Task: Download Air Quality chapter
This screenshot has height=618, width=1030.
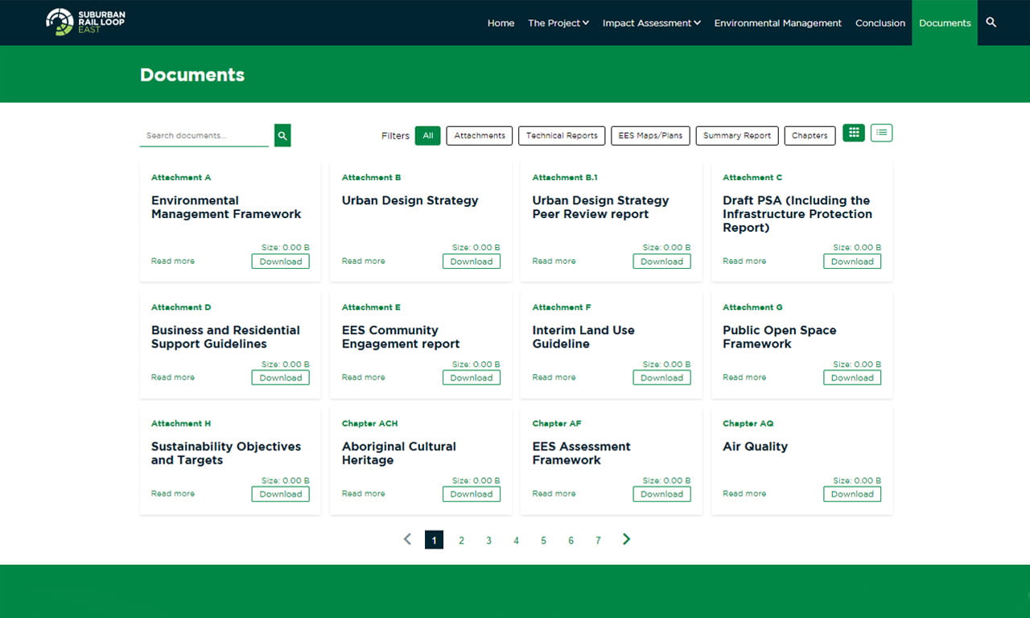Action: (852, 494)
